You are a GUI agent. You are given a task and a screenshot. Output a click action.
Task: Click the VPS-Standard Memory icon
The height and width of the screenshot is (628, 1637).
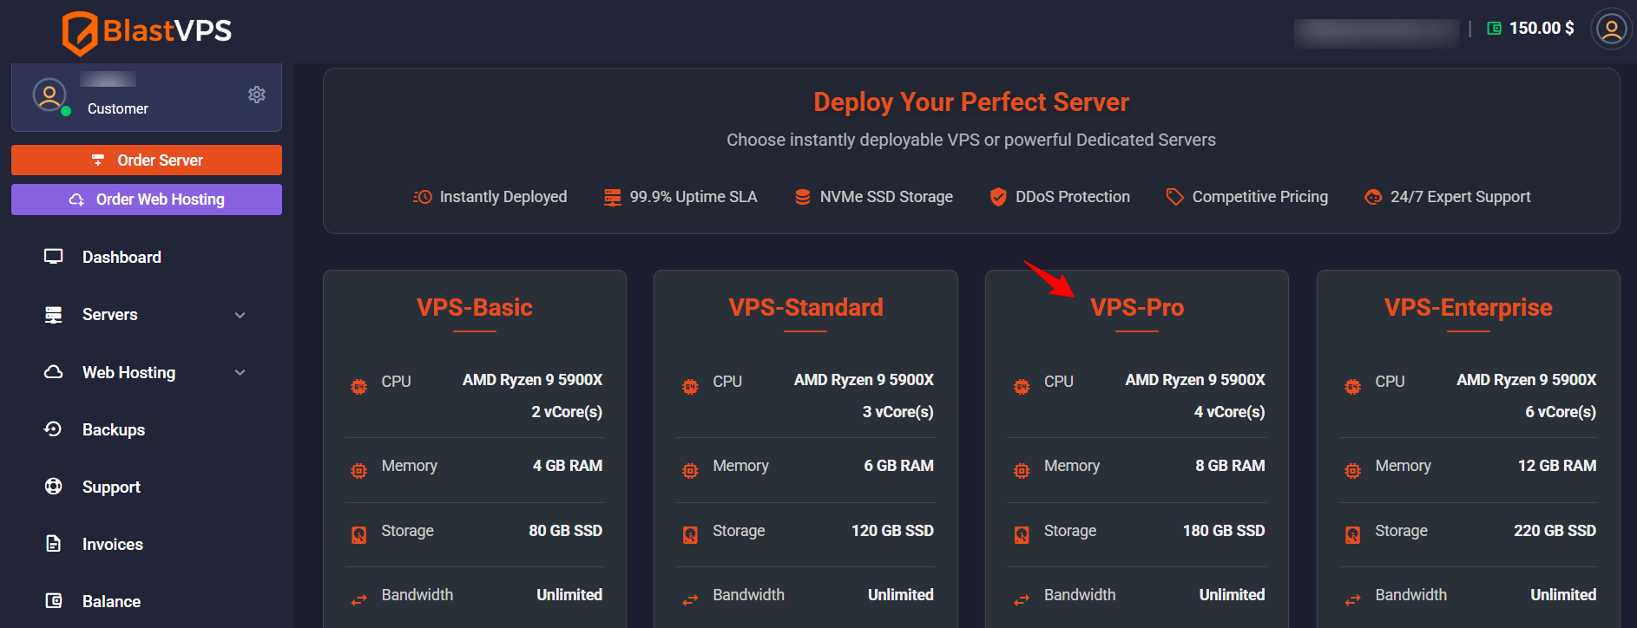coord(690,471)
